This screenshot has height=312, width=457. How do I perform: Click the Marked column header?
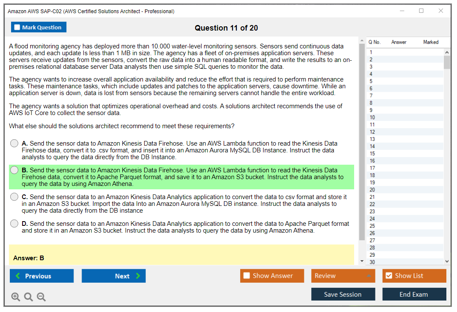point(431,42)
